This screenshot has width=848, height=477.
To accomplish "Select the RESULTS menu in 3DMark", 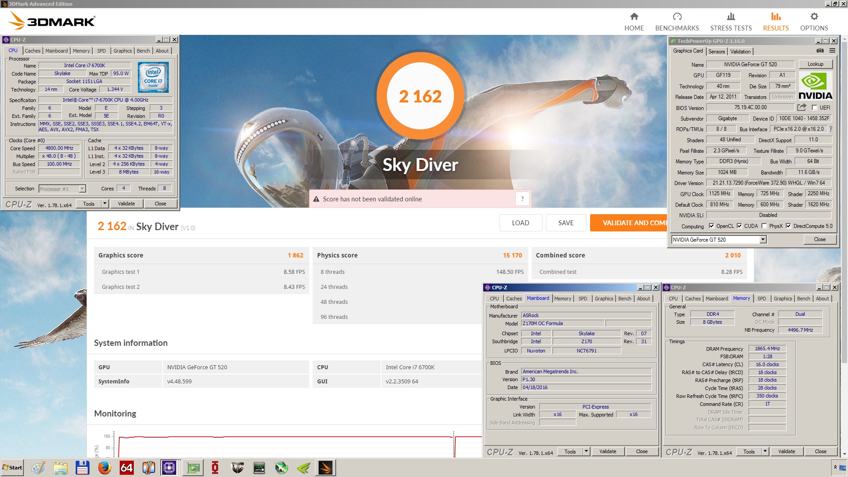I will (x=776, y=22).
